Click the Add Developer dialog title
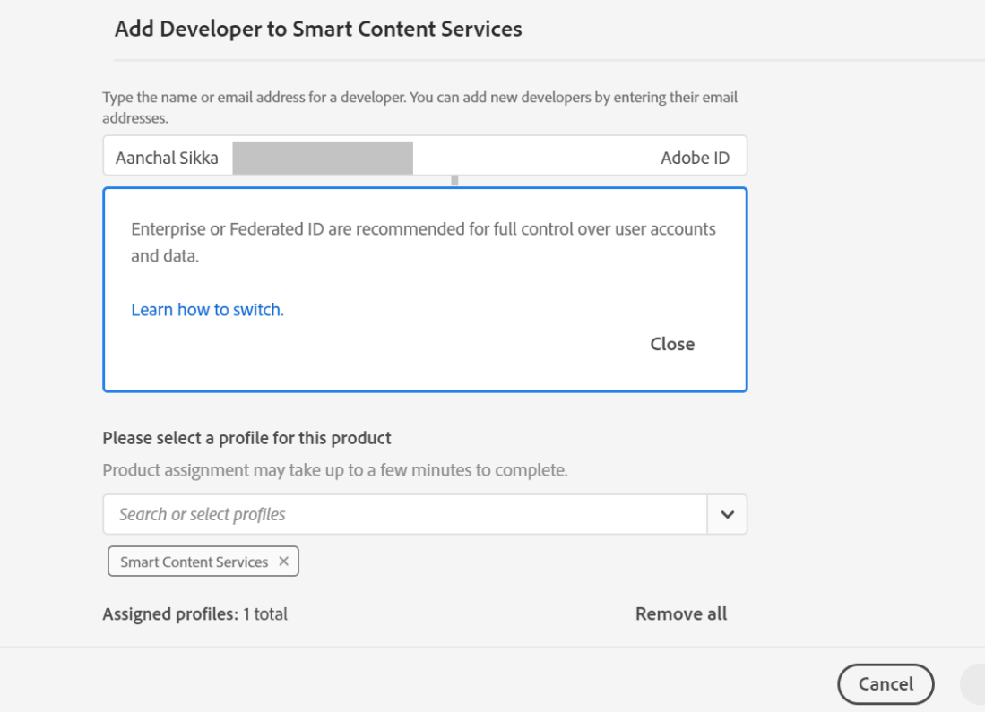Image resolution: width=985 pixels, height=712 pixels. pyautogui.click(x=318, y=29)
